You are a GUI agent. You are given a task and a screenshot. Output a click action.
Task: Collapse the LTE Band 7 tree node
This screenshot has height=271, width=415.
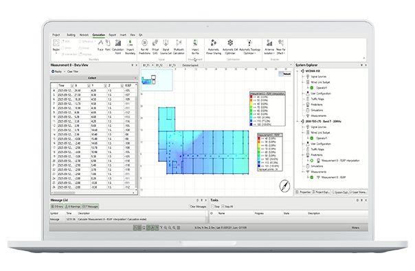coord(298,121)
